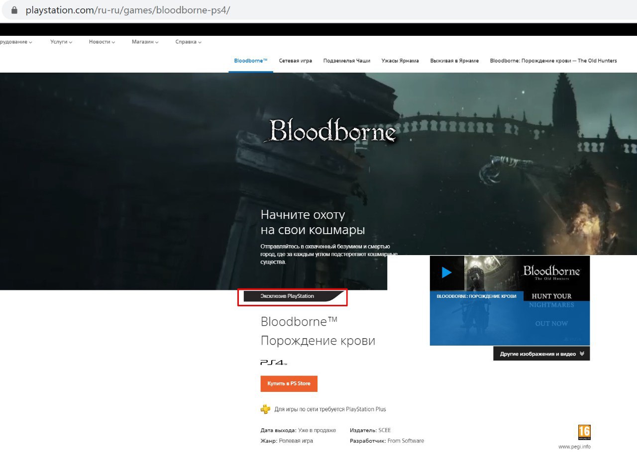Select the Bloodborne™ tab
This screenshot has width=637, height=455.
(x=251, y=61)
